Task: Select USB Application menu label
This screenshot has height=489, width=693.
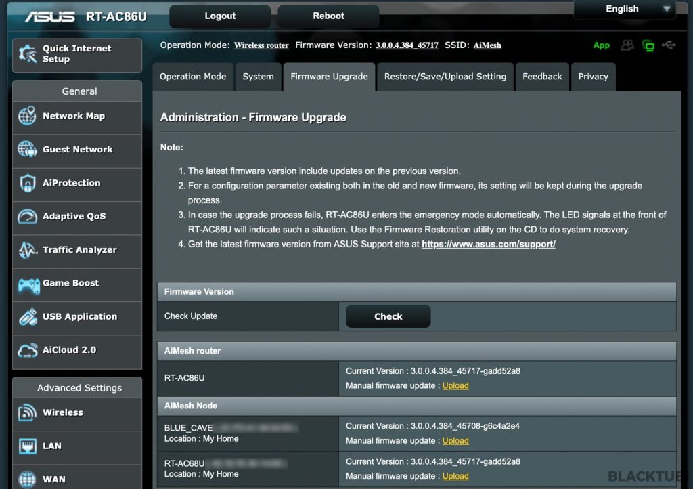Action: 80,316
